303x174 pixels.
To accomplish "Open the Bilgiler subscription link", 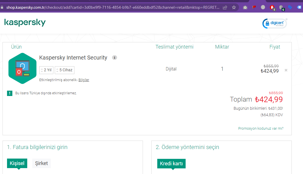I will point(84,80).
